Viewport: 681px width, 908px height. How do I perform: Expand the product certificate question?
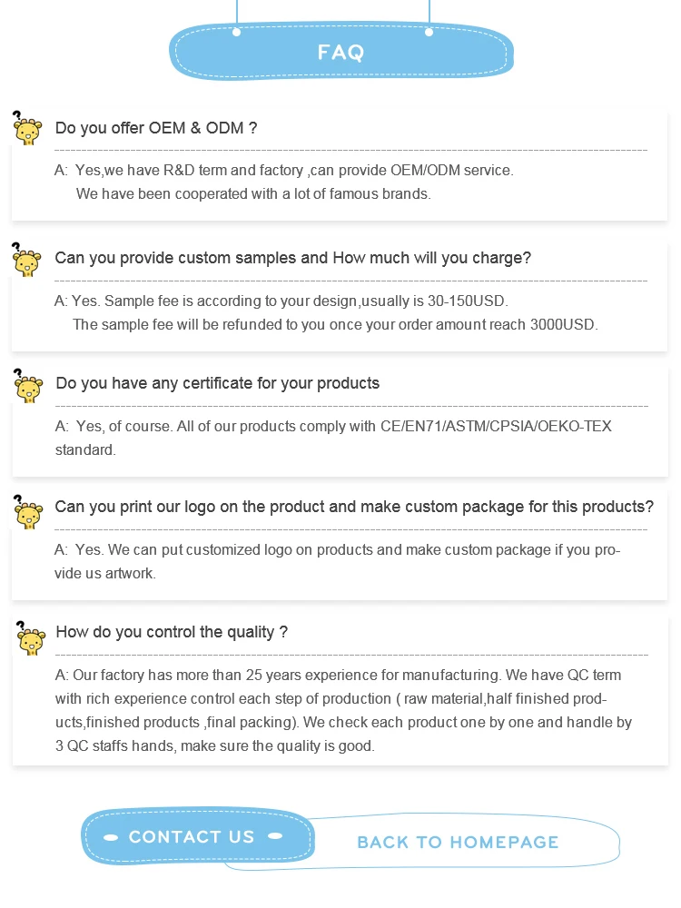[218, 383]
